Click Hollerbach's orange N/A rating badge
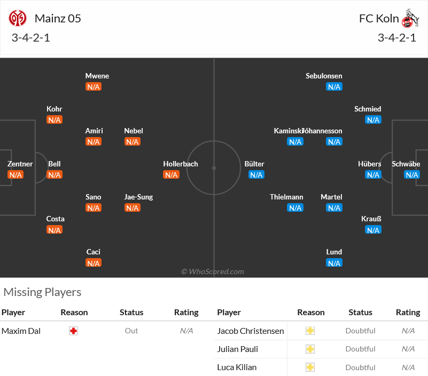Viewport: 428px width, 376px height. (171, 174)
